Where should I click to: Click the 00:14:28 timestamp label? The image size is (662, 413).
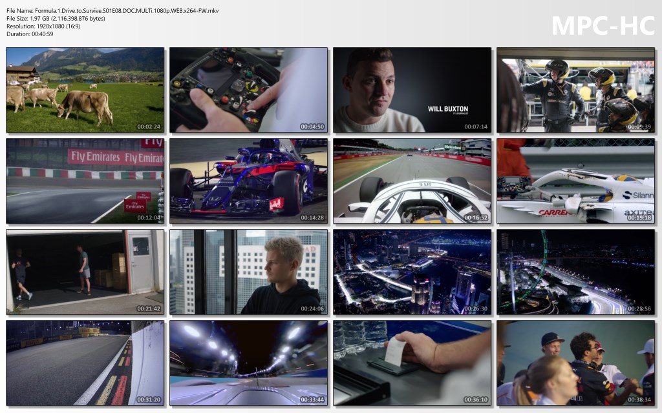[313, 217]
